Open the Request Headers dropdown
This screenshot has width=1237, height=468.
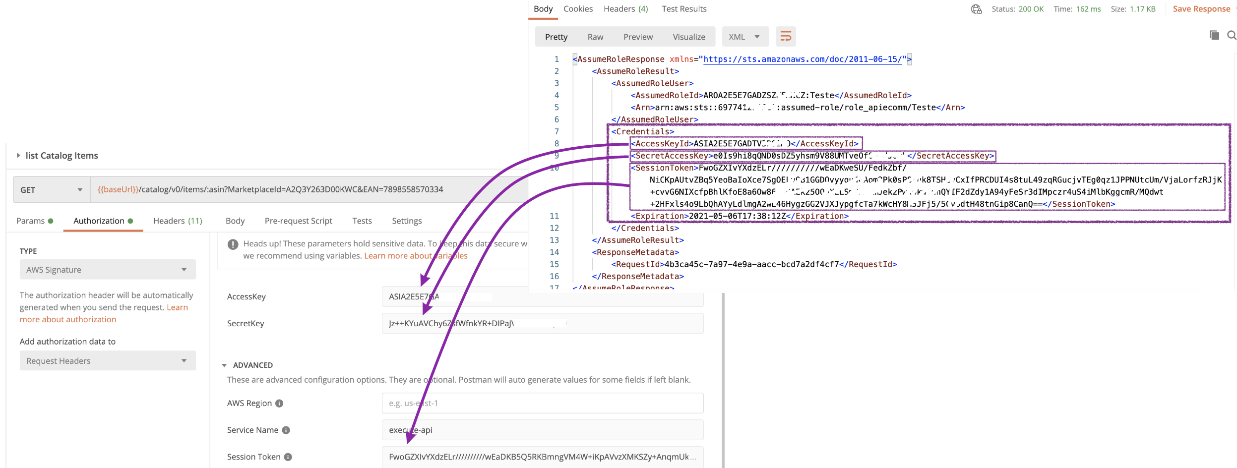pyautogui.click(x=108, y=361)
